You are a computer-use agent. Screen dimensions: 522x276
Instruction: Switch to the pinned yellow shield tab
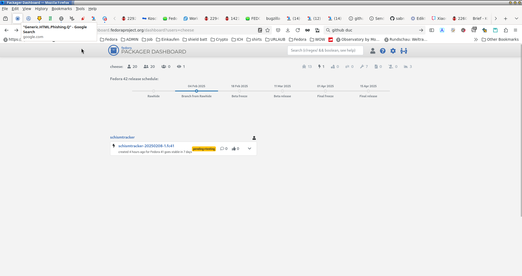tap(39, 18)
